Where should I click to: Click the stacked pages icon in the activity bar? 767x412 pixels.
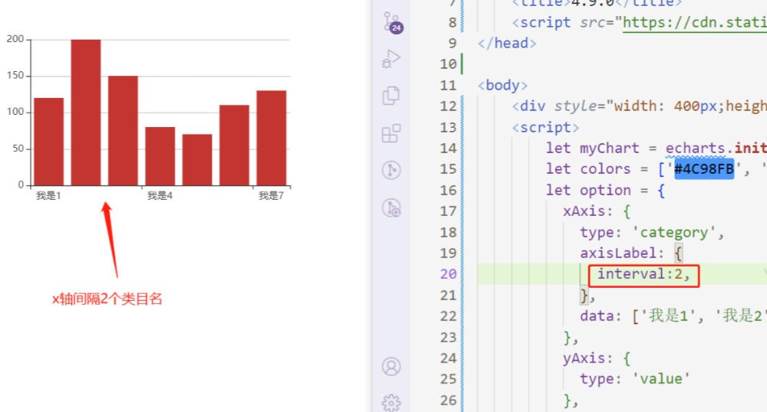click(x=391, y=95)
